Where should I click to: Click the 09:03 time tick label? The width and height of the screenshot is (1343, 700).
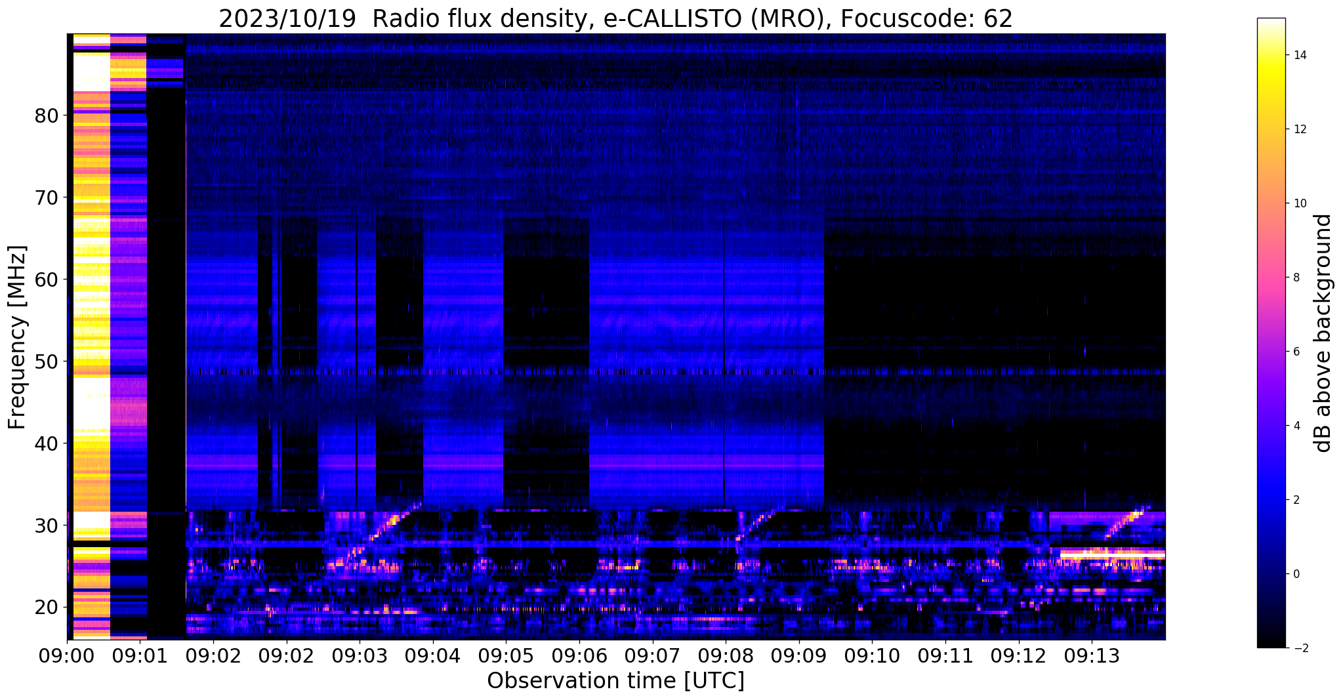[x=360, y=656]
